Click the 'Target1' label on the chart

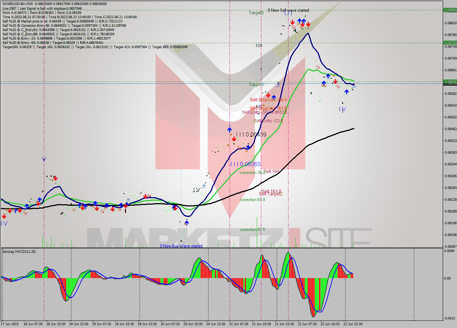(256, 84)
